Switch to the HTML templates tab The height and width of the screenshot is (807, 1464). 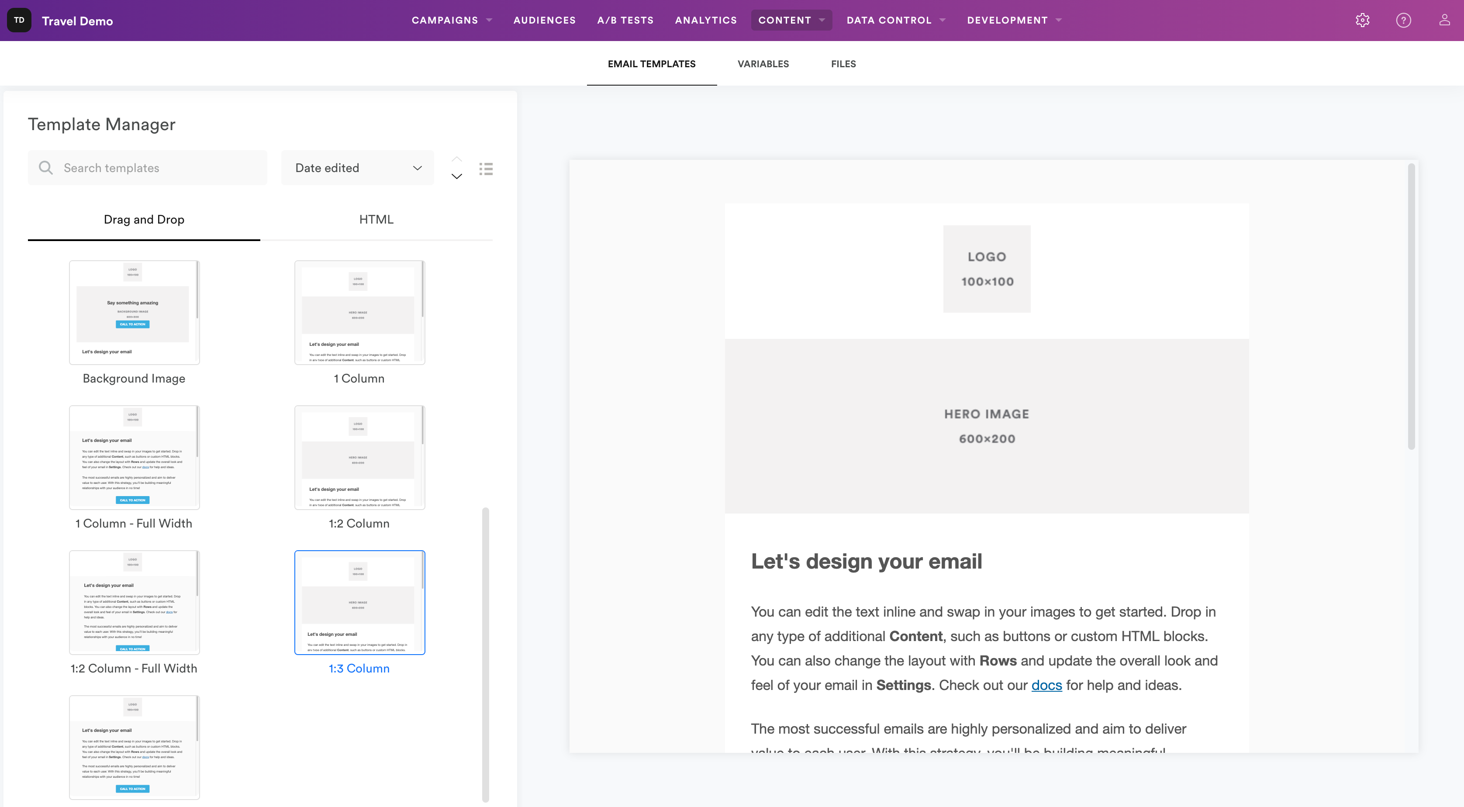376,219
